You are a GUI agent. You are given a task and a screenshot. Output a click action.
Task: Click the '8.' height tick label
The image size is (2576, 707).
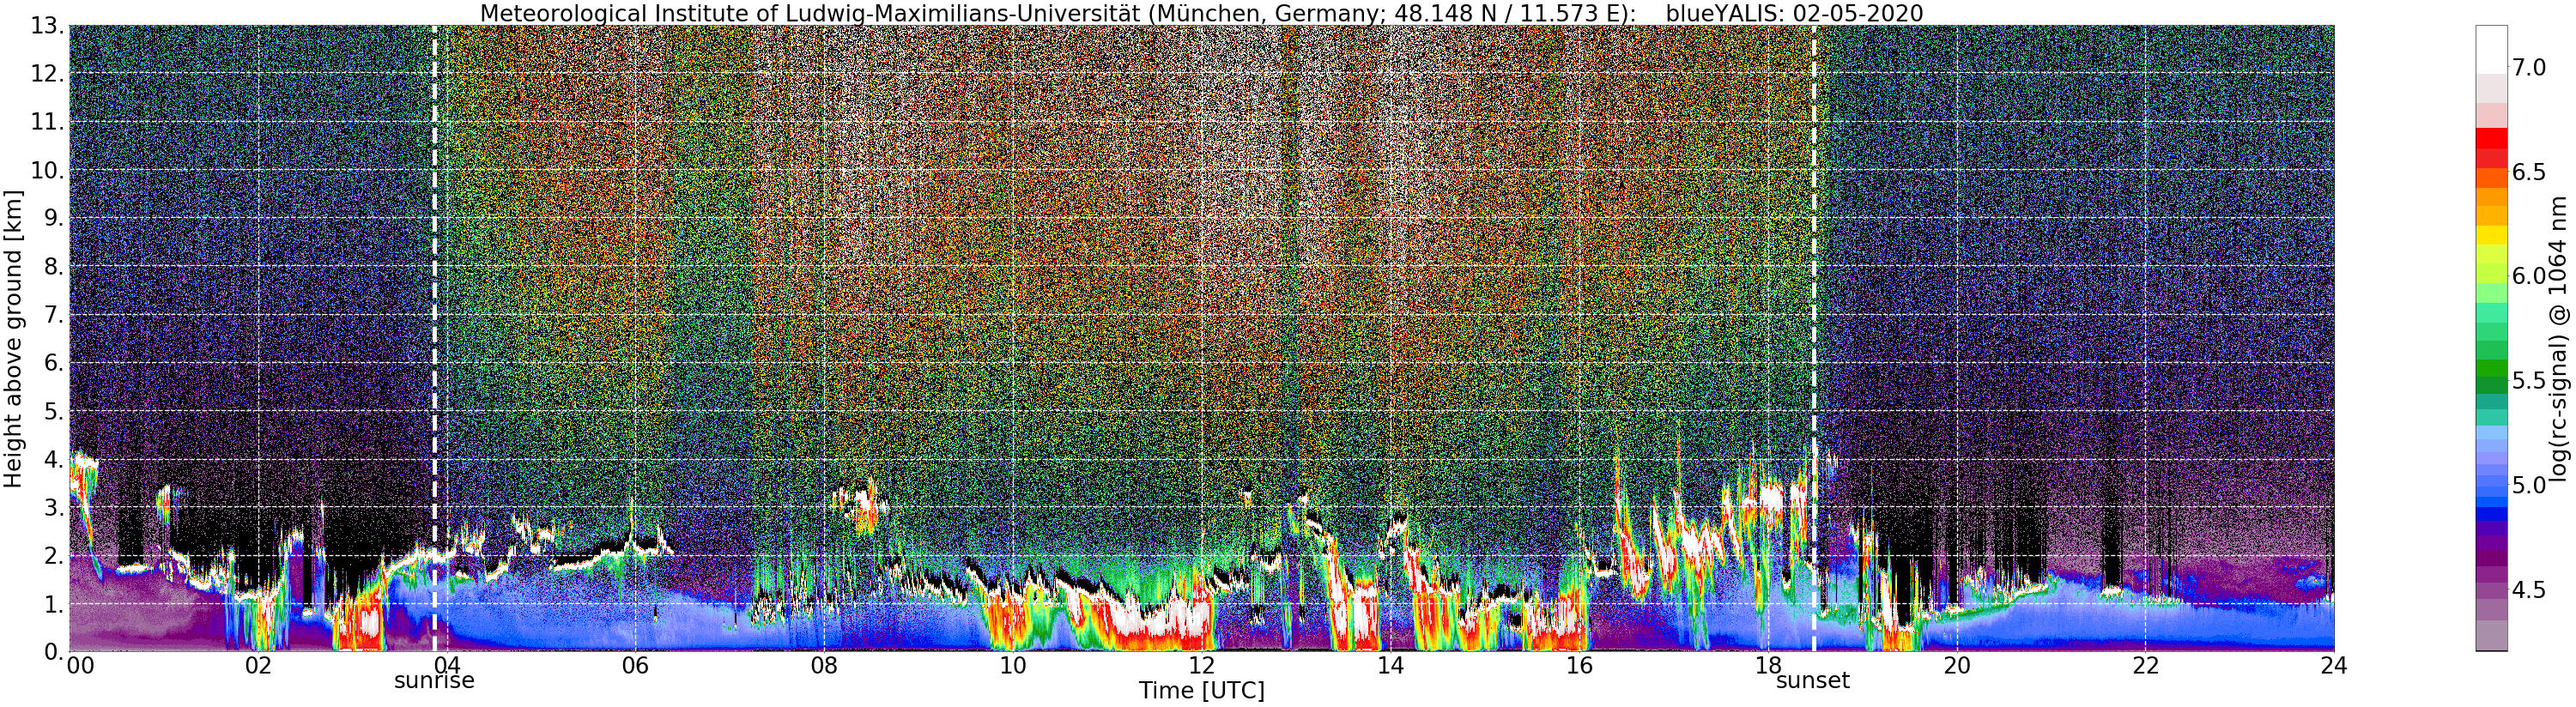pos(52,267)
